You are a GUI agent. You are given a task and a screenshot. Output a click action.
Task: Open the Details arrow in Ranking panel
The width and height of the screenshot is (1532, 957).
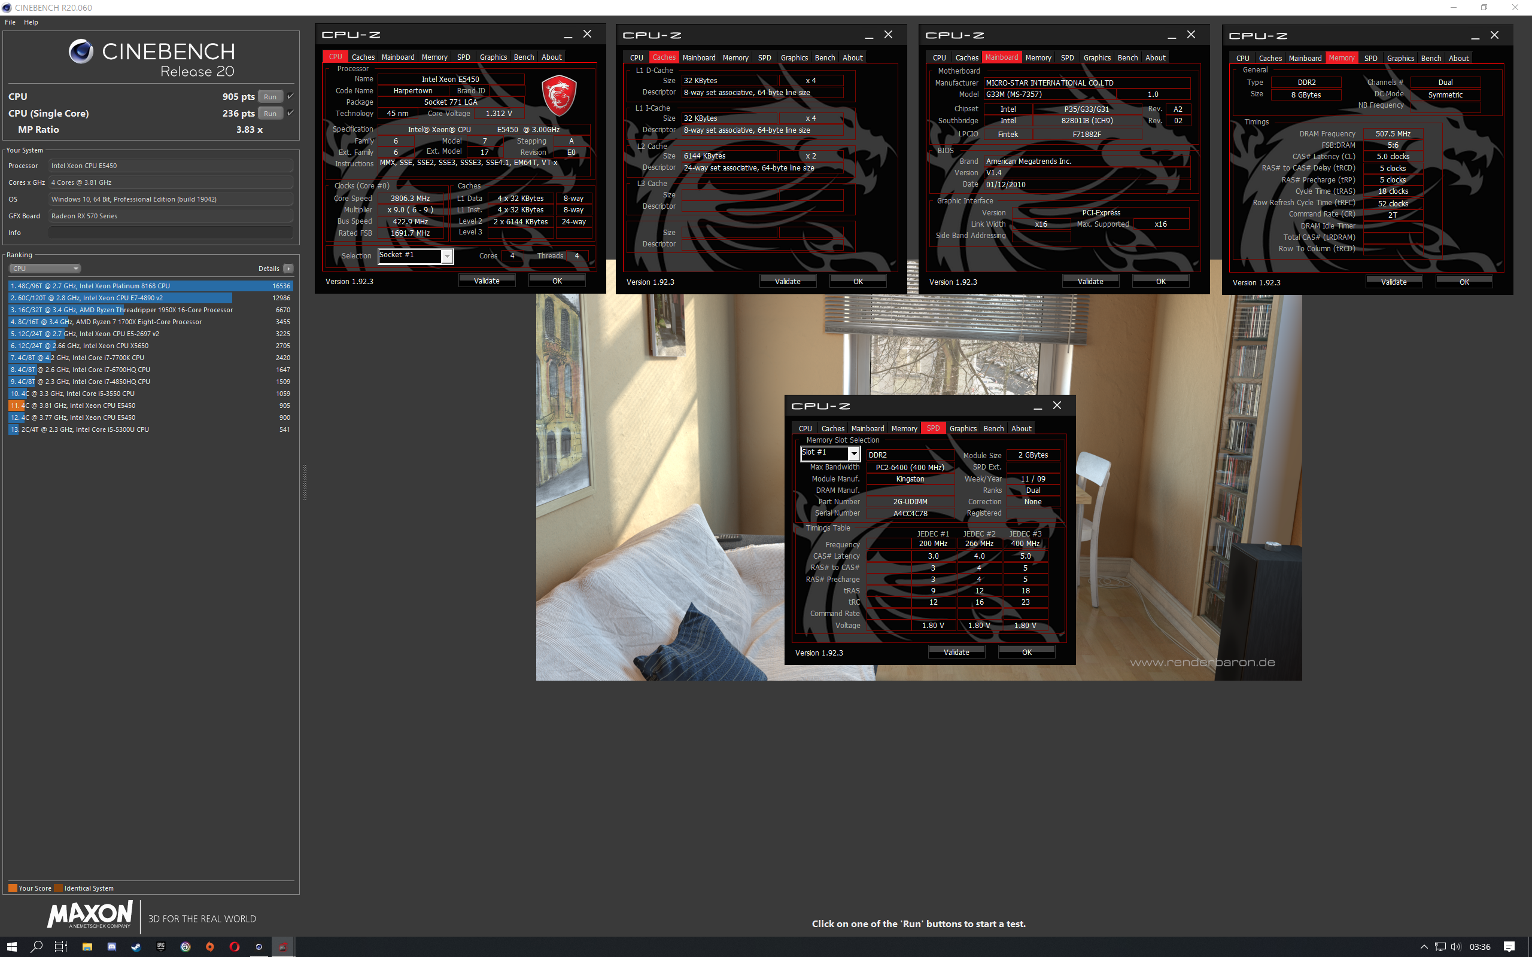click(x=288, y=269)
